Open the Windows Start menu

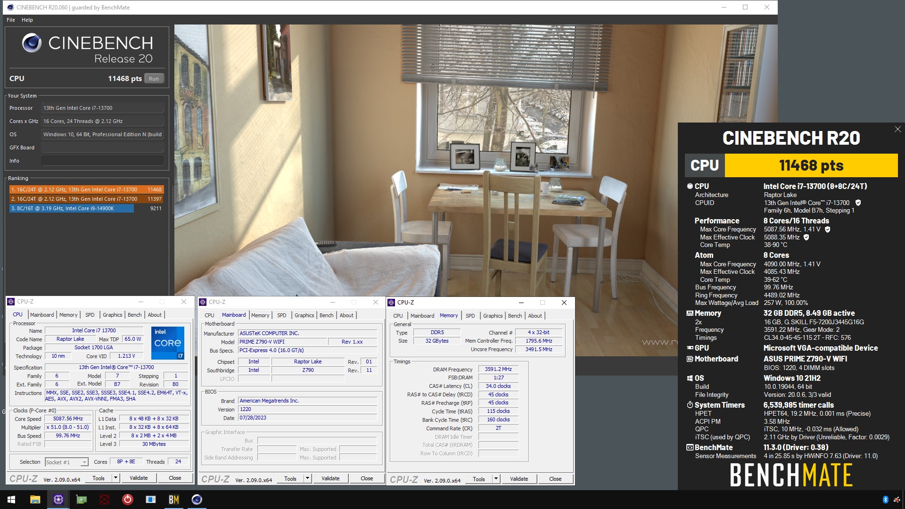click(11, 500)
